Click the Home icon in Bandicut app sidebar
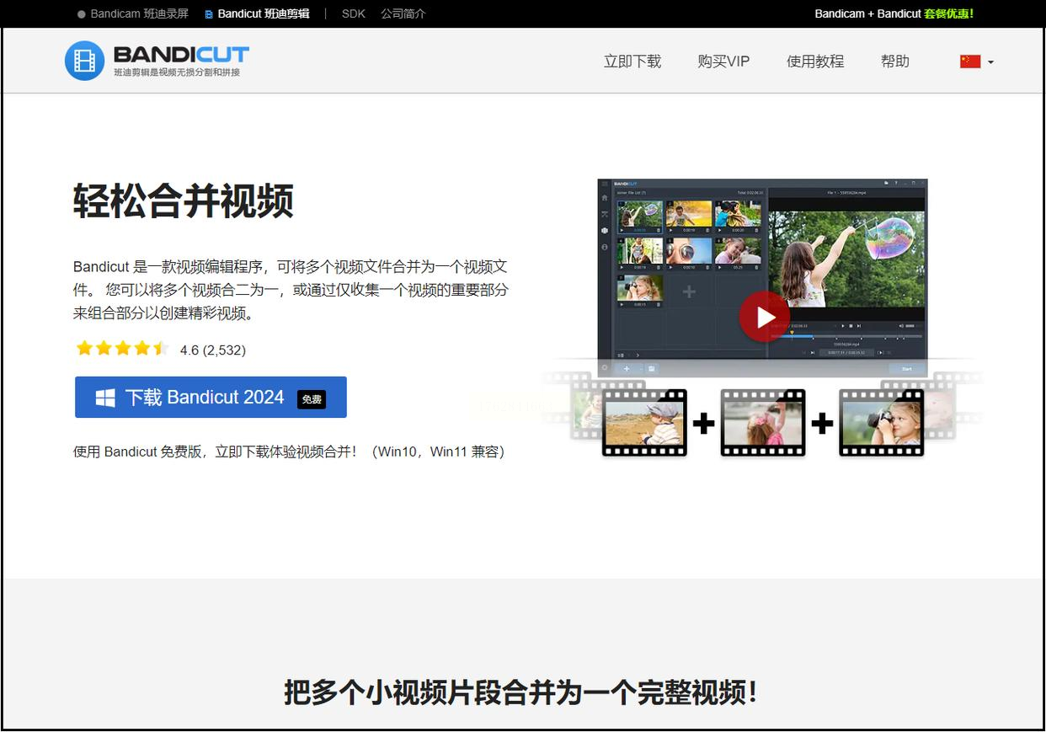1046x732 pixels. coord(605,198)
